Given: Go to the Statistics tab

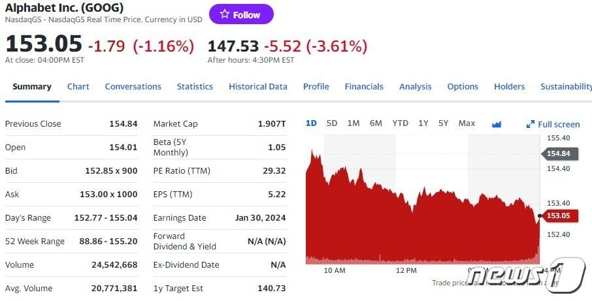Looking at the screenshot, I should pyautogui.click(x=195, y=86).
